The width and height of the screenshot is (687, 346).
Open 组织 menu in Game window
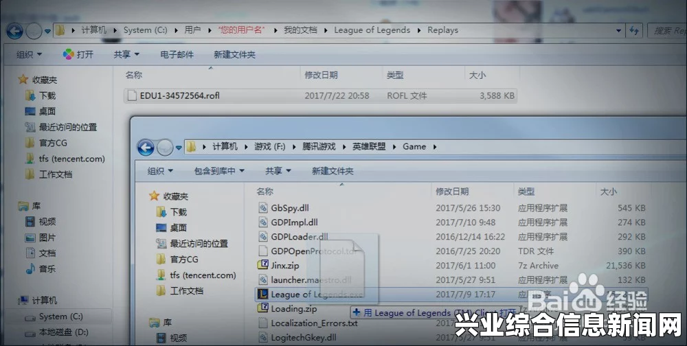point(160,171)
